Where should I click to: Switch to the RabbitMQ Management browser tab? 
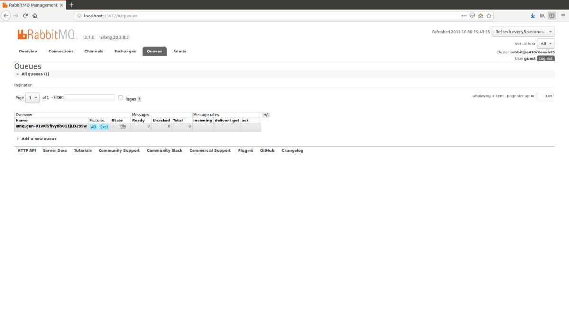(x=33, y=5)
